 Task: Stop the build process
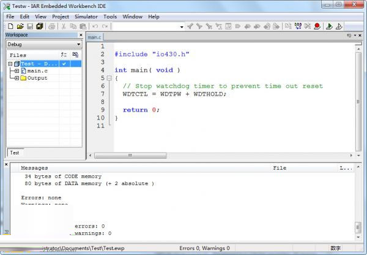tap(307, 26)
